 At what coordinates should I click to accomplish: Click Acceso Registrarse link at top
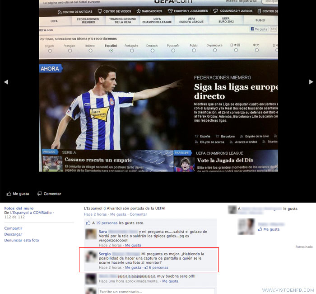(242, 1)
